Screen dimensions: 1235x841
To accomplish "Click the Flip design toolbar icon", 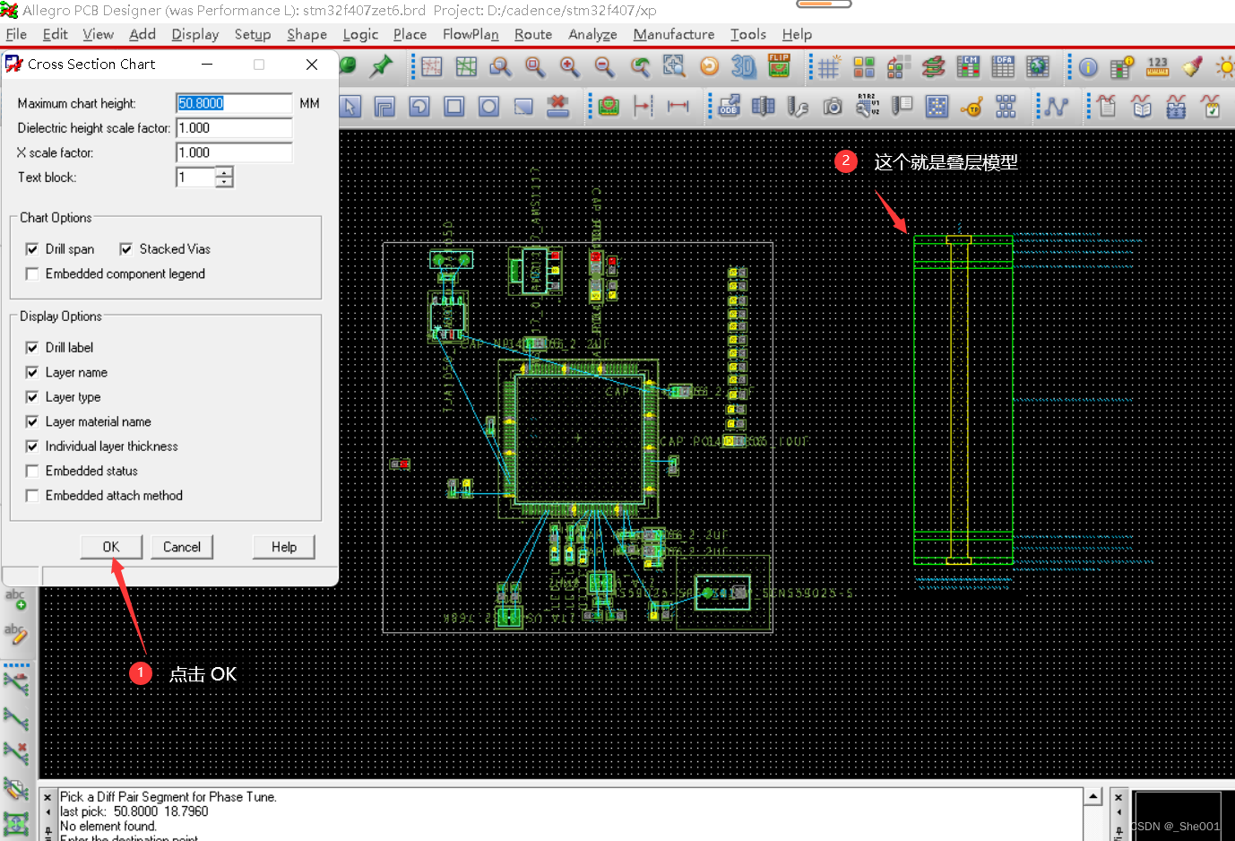I will 779,66.
